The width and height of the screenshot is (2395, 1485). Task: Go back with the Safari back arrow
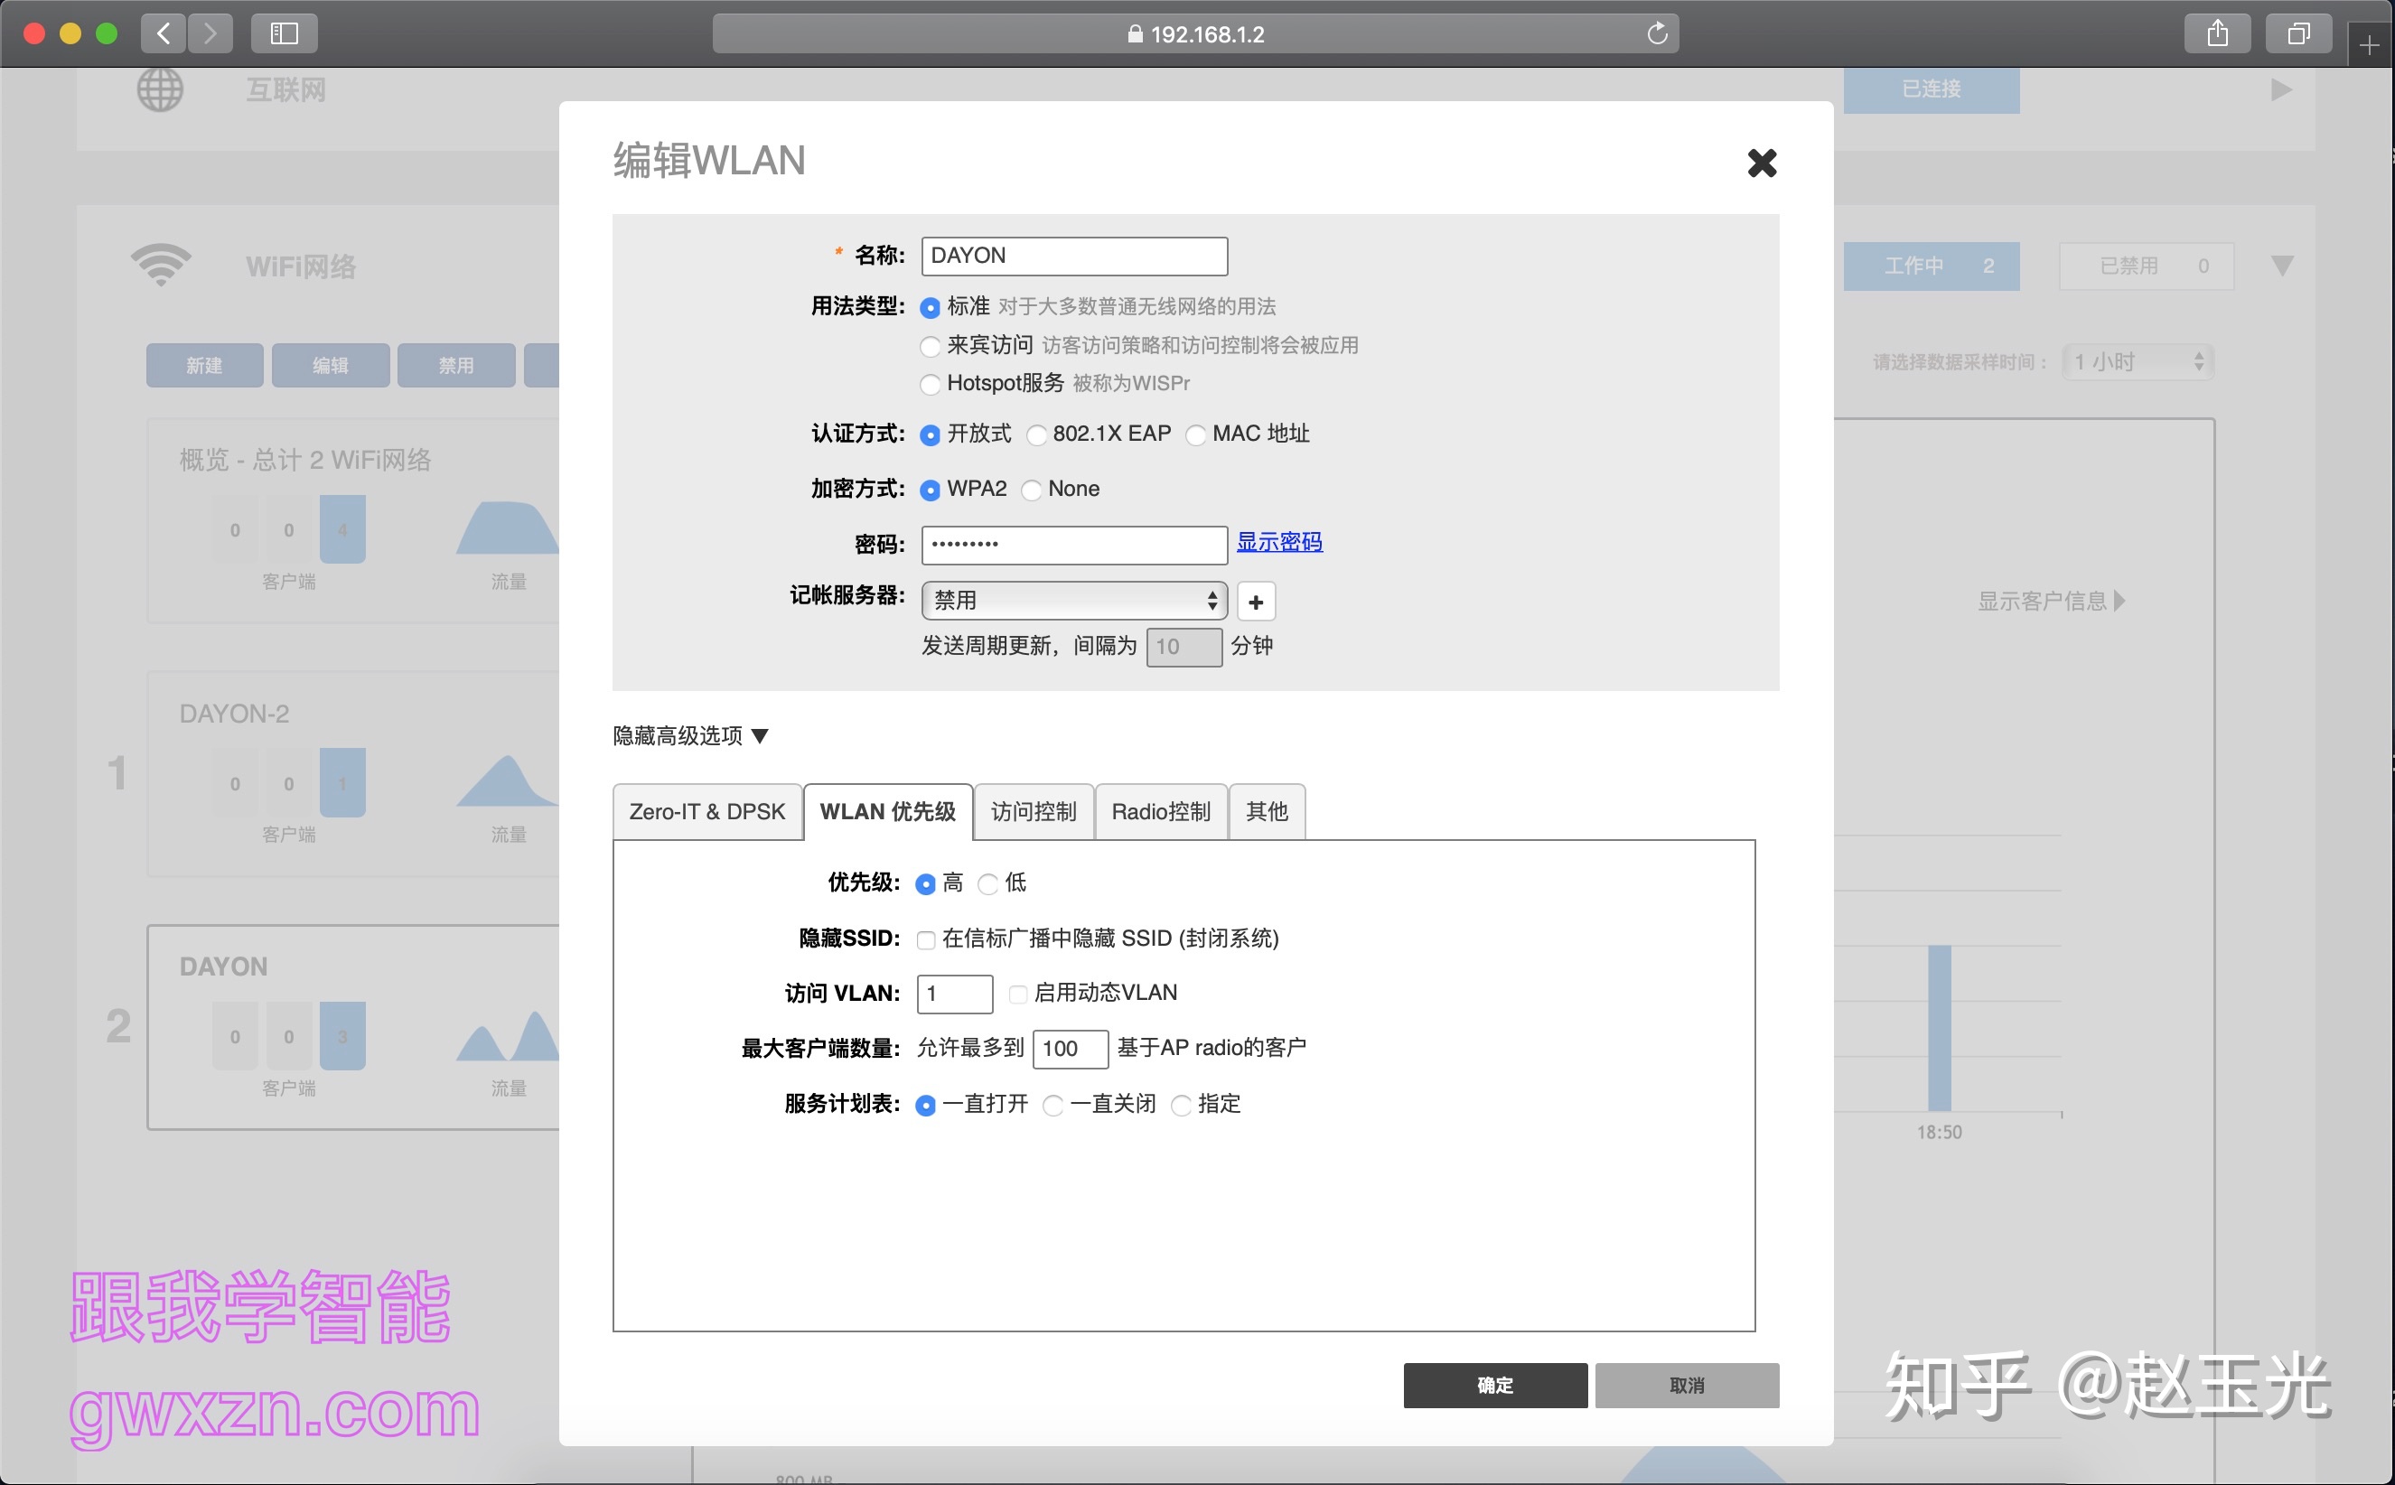(x=164, y=33)
